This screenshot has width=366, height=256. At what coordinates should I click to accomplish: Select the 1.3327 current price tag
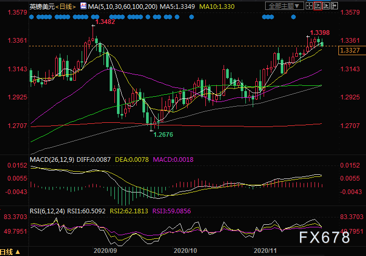(352, 50)
